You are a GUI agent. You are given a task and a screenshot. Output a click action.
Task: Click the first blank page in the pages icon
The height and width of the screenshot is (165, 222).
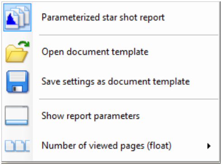[9, 146]
